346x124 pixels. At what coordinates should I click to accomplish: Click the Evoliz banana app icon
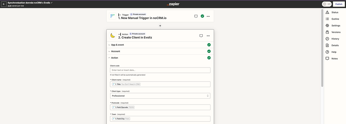(x=112, y=36)
